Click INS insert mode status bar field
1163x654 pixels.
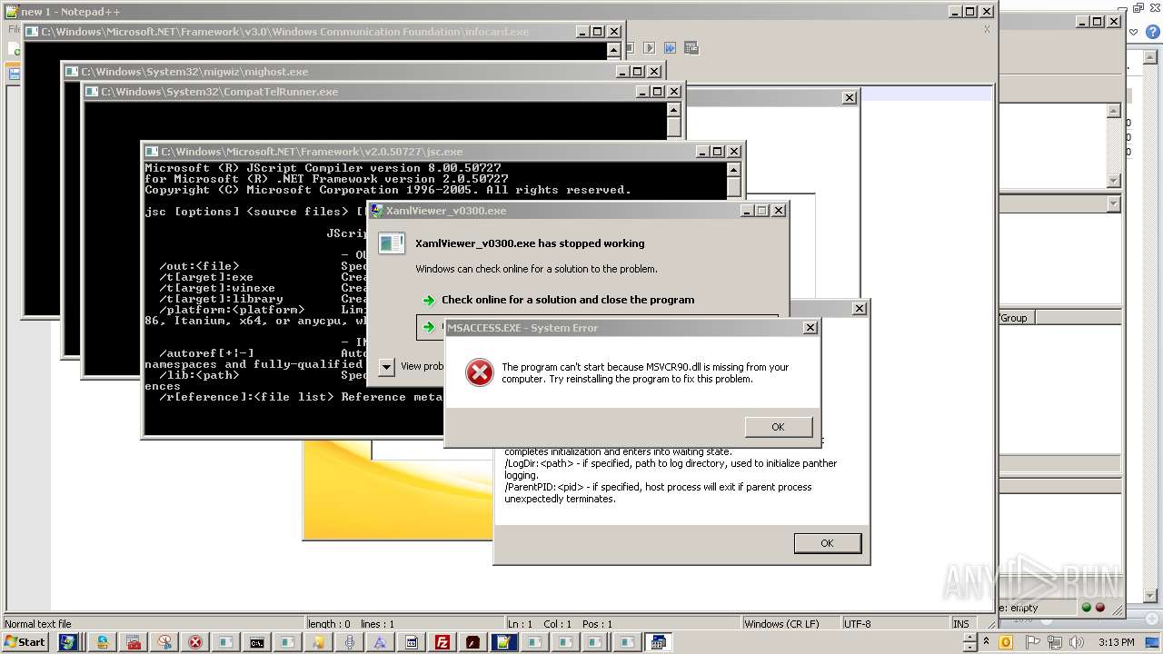[x=961, y=624]
